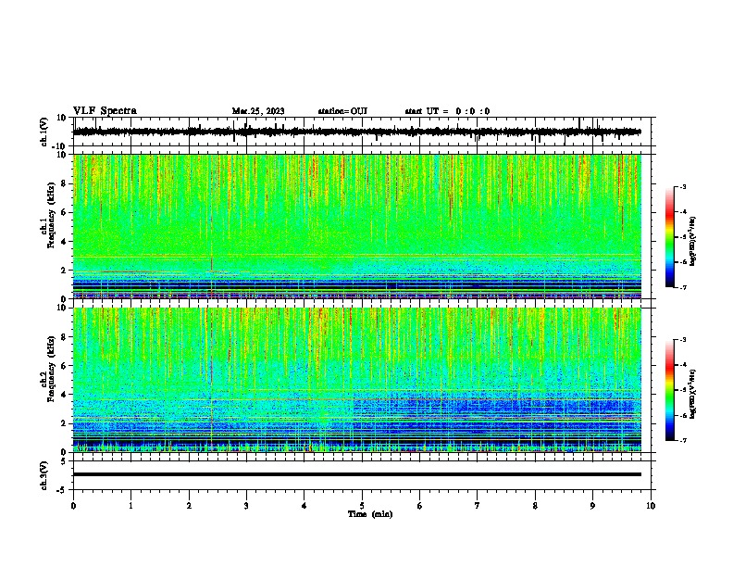Image resolution: width=733 pixels, height=567 pixels.
Task: Click the ch.2 spectrogram color scale bar
Action: tap(669, 390)
